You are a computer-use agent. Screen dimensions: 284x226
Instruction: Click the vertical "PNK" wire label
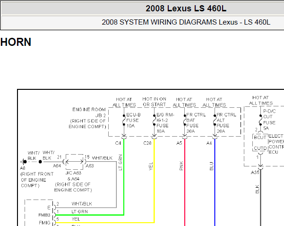181,166
